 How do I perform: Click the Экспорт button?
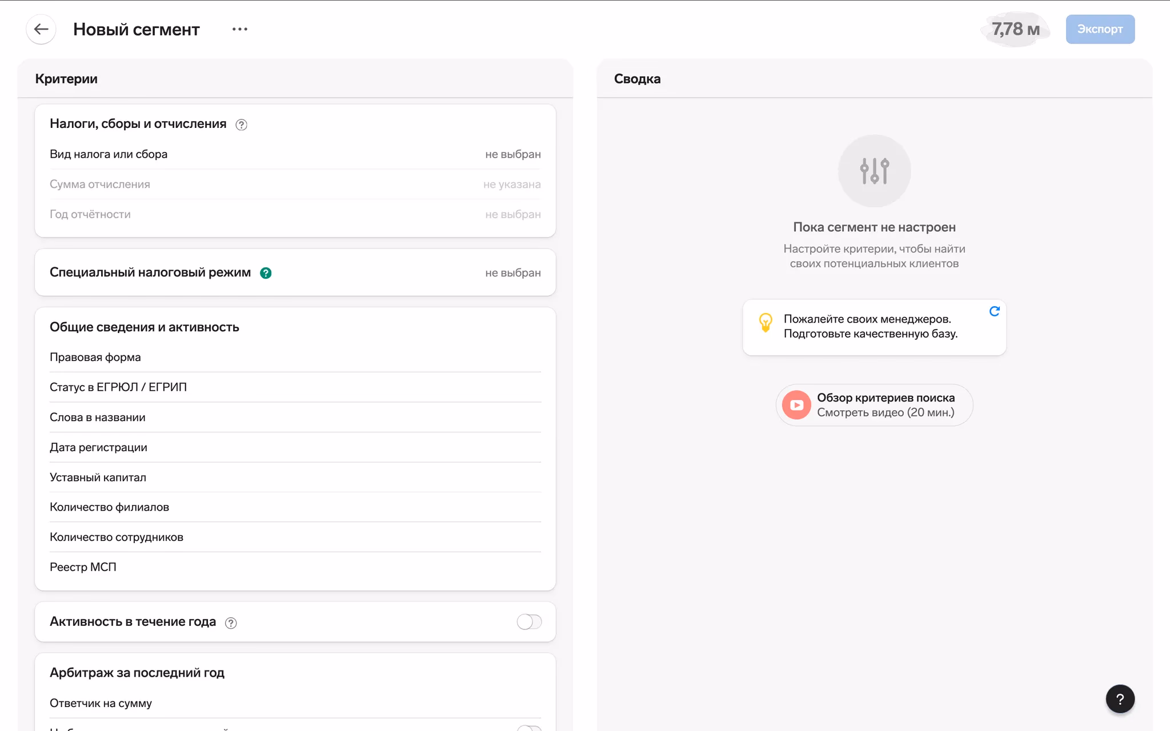(x=1100, y=29)
